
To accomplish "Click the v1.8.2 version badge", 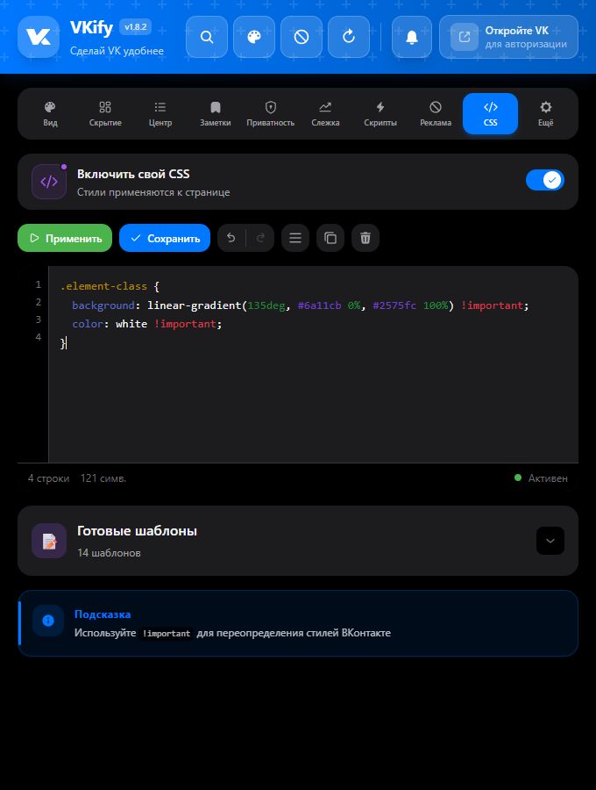I will (135, 27).
